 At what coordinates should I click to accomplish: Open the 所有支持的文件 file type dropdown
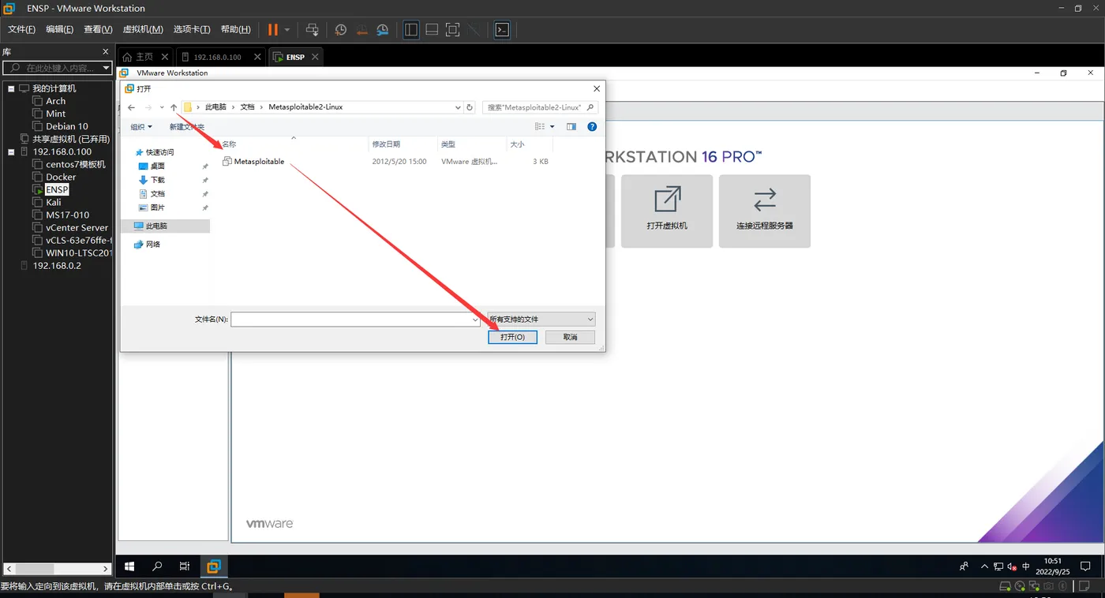click(541, 320)
